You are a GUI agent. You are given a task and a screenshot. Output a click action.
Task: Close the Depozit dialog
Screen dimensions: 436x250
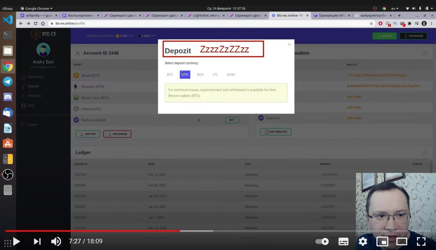289,44
